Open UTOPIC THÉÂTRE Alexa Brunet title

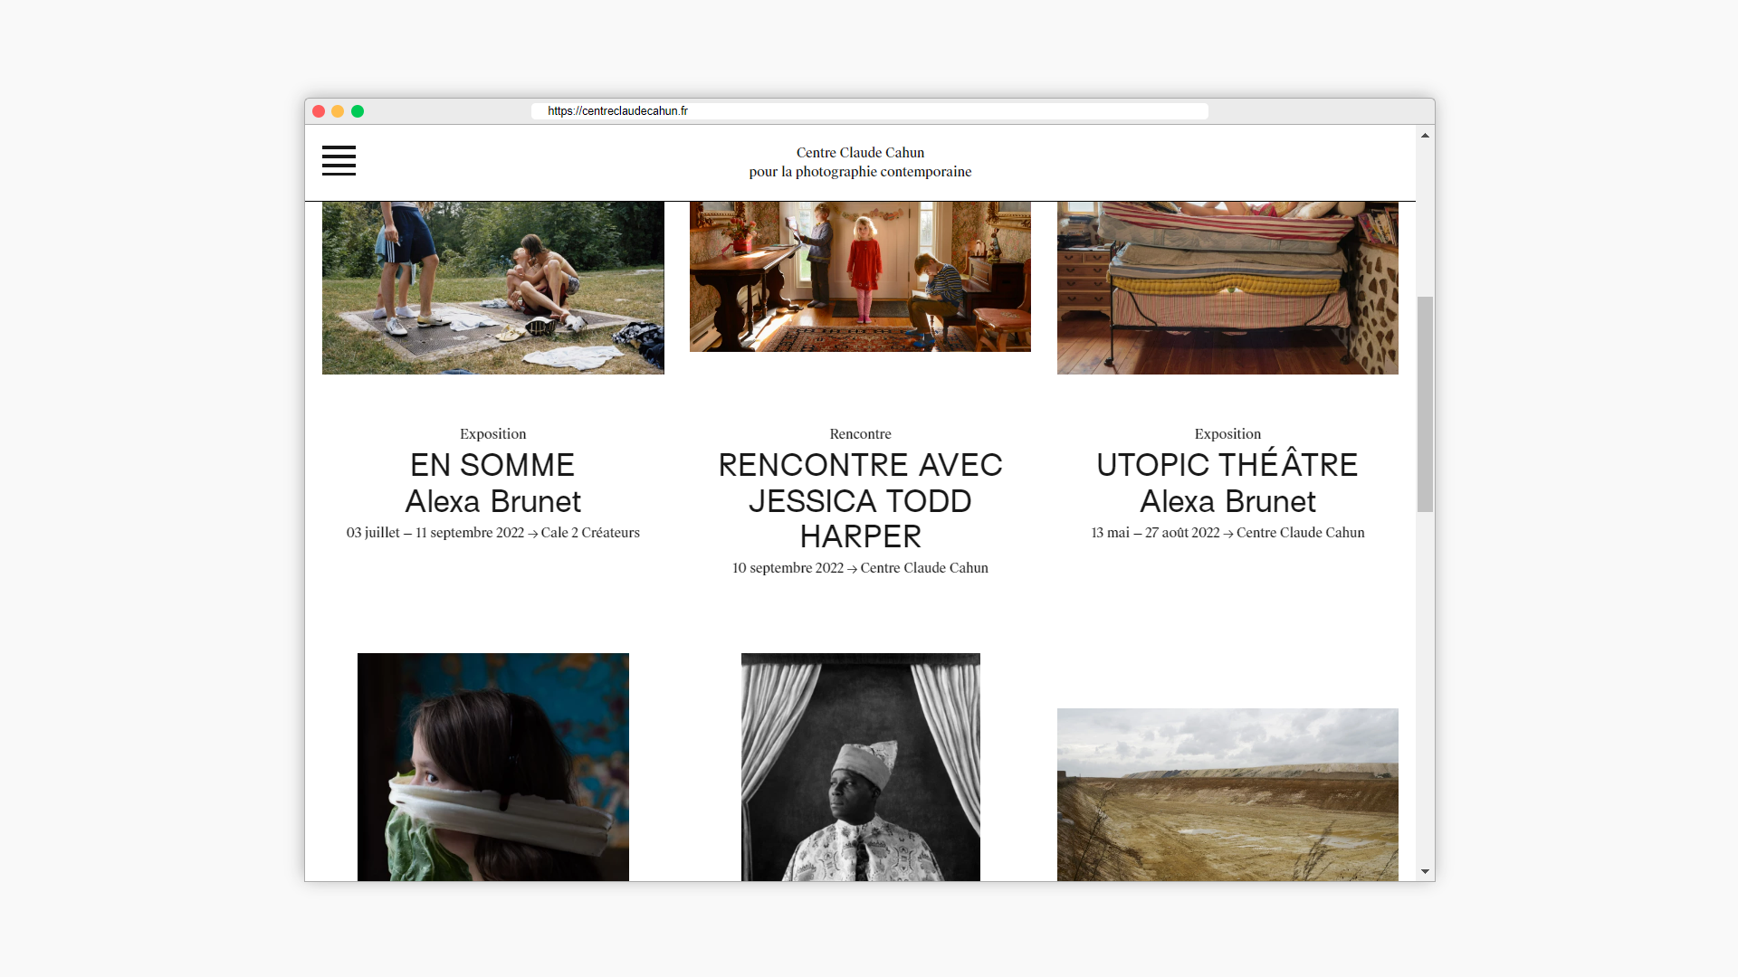(x=1227, y=483)
